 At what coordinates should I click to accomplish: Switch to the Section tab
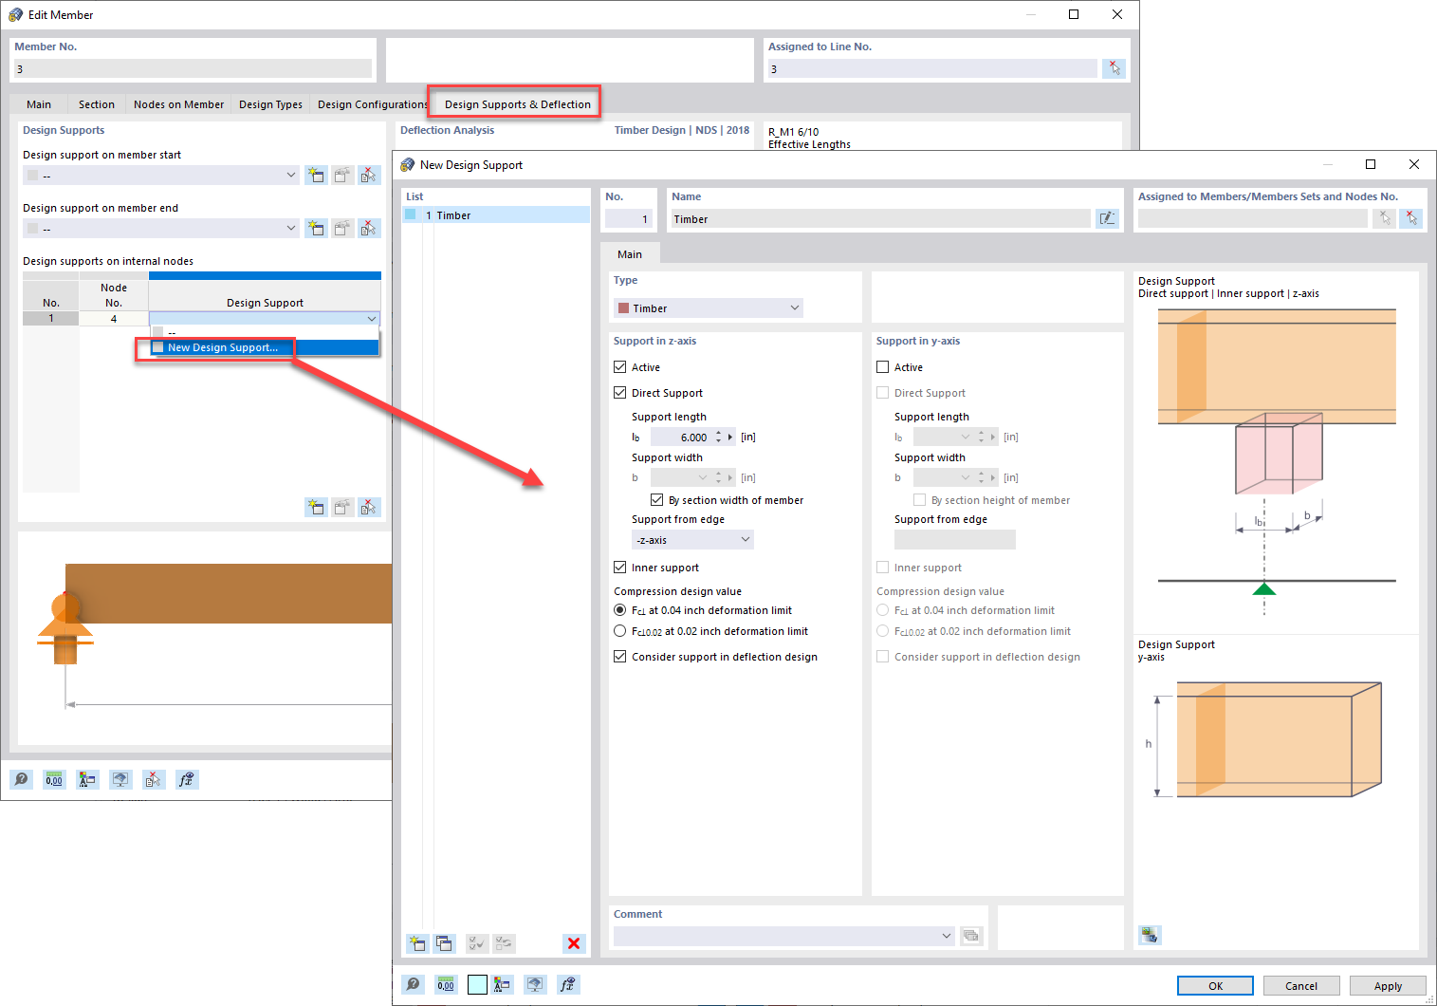97,104
